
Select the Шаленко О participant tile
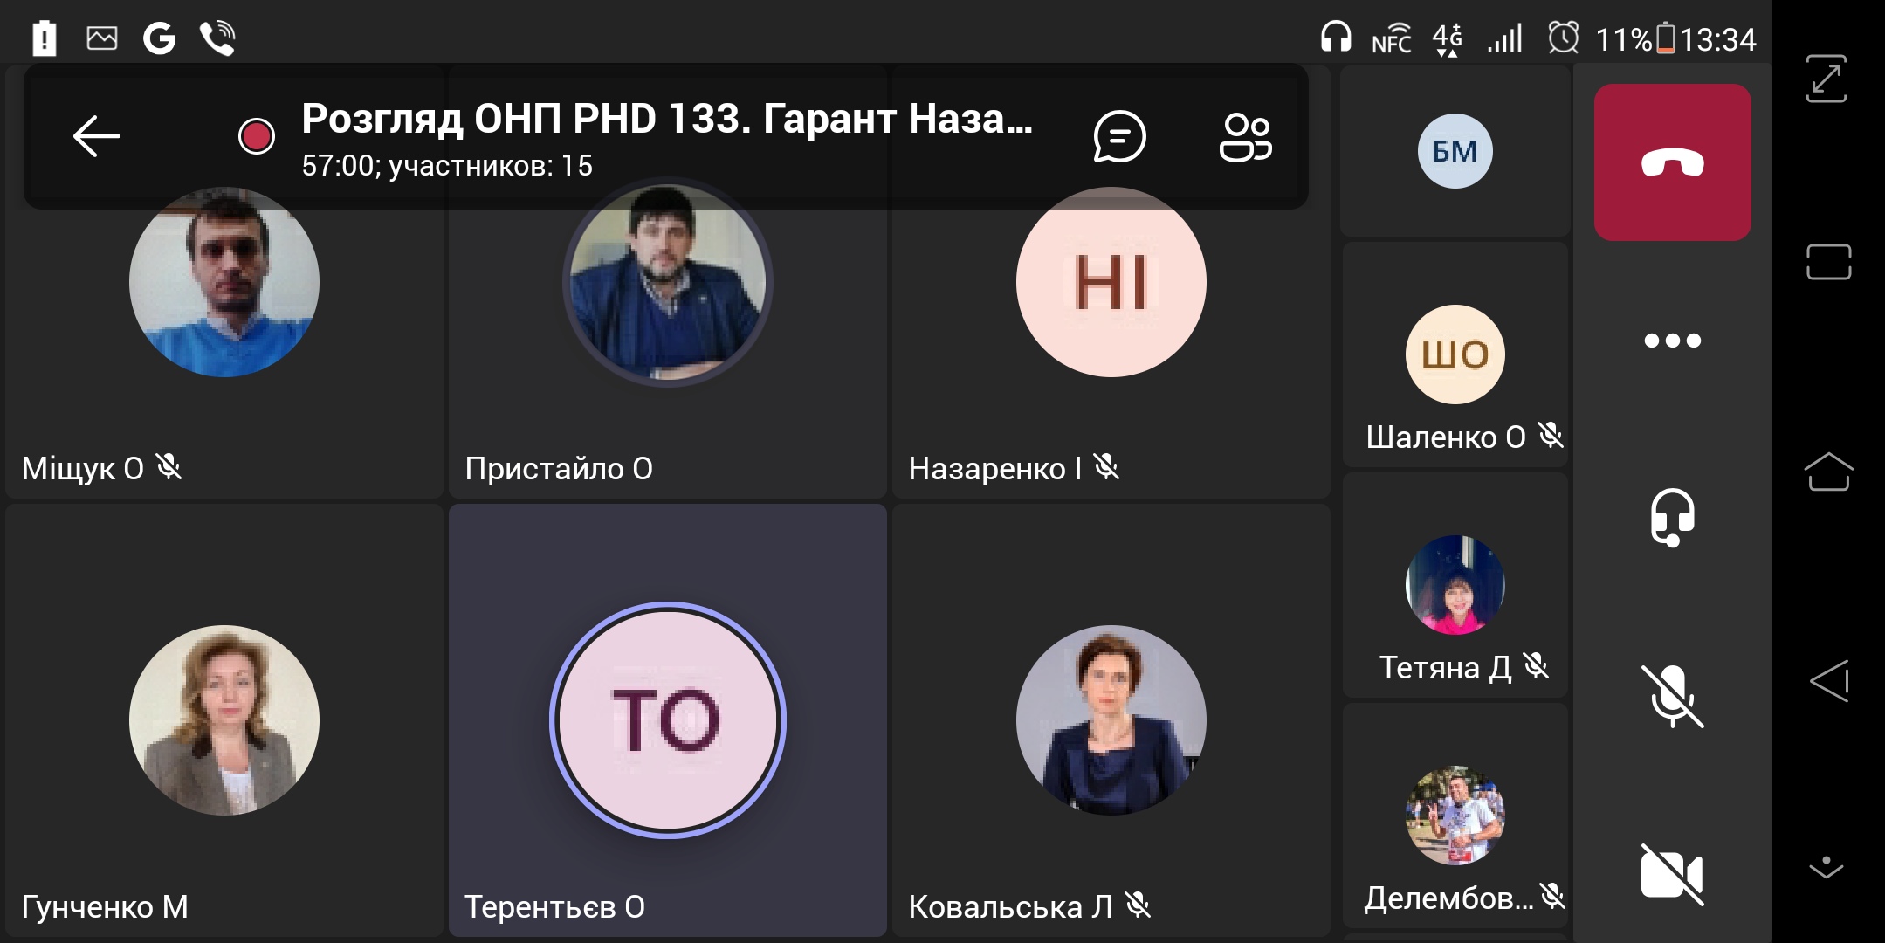click(1455, 356)
